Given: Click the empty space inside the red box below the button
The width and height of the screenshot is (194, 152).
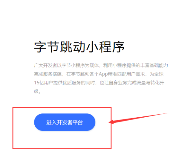Looking at the screenshot, I should 62,139.
